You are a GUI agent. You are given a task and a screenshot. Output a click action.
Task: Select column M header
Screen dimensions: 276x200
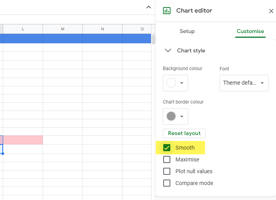[63, 29]
